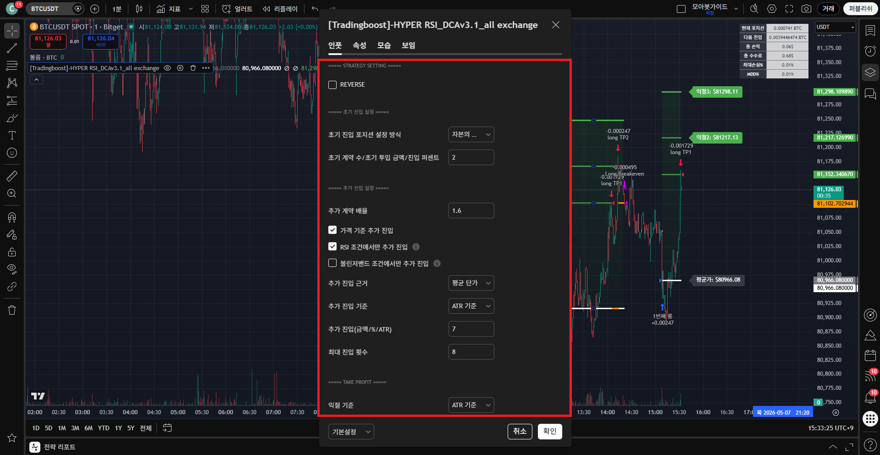The height and width of the screenshot is (455, 880).
Task: Open the 얼러트 alert toolbar button
Action: click(x=237, y=9)
